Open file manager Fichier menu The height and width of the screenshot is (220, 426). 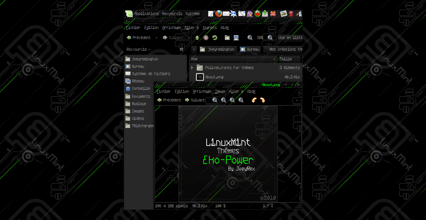click(x=133, y=28)
